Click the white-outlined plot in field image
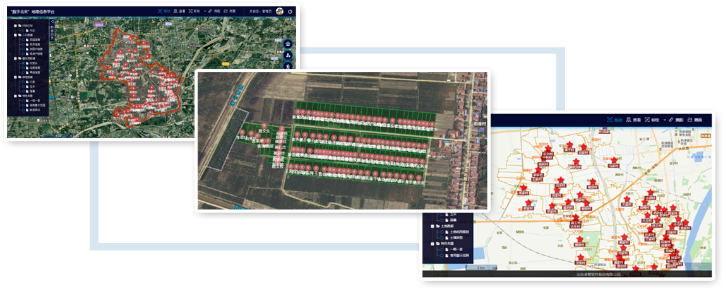Screen dimensions: 723x289 [x=228, y=141]
